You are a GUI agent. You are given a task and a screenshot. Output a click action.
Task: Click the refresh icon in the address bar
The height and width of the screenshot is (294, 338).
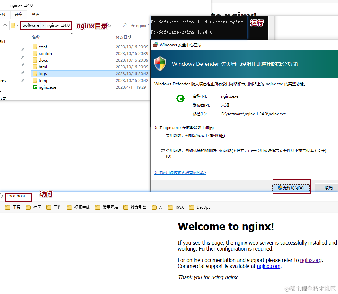point(109,25)
